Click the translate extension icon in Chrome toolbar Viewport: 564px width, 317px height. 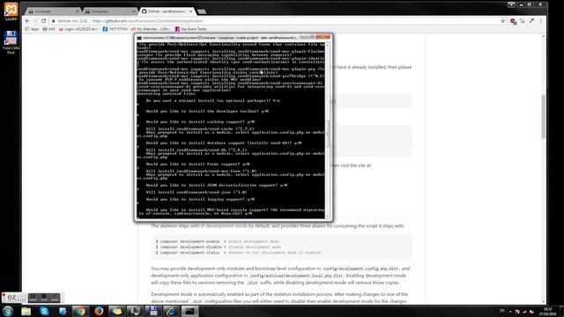pos(523,21)
